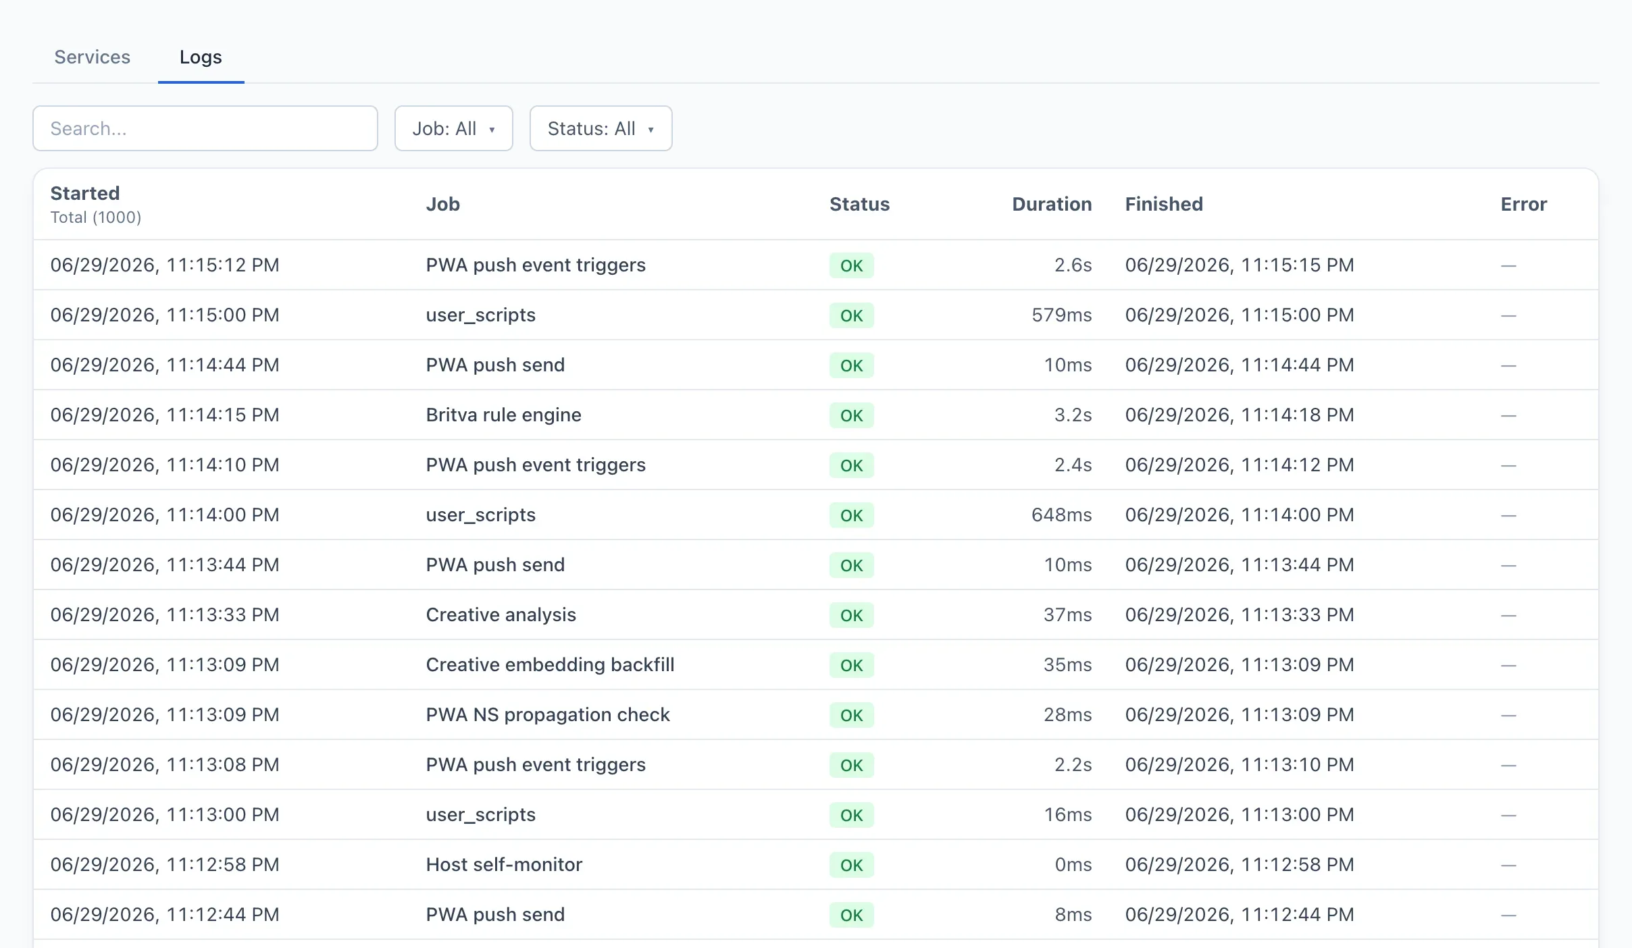Click the 2.2s duration value

[1073, 764]
